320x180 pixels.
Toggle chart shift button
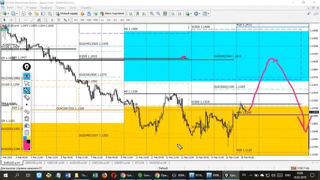tap(179, 13)
